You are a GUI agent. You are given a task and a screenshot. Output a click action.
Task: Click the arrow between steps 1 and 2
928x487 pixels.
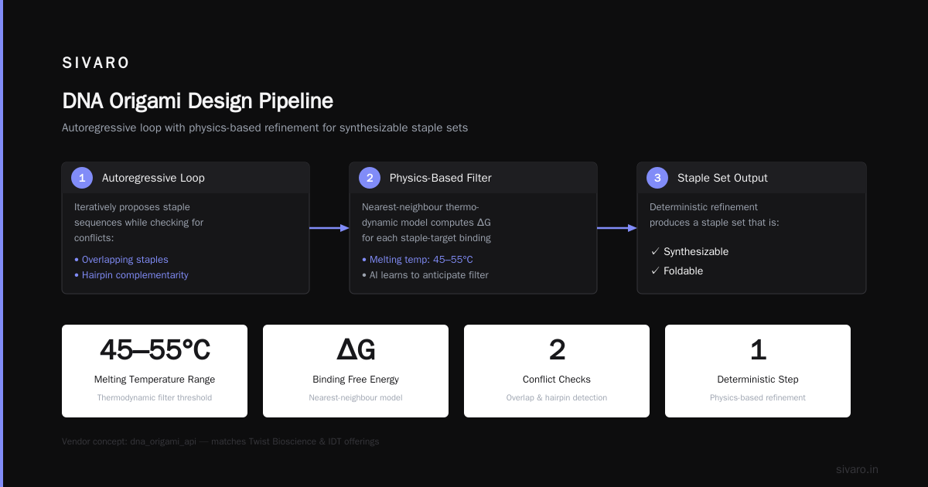pyautogui.click(x=329, y=228)
